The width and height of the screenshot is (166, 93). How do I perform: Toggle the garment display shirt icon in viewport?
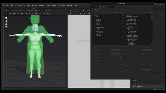pyautogui.click(x=6, y=18)
